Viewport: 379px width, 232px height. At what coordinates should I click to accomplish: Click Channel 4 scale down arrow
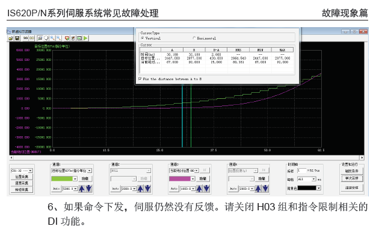pyautogui.click(x=265, y=189)
